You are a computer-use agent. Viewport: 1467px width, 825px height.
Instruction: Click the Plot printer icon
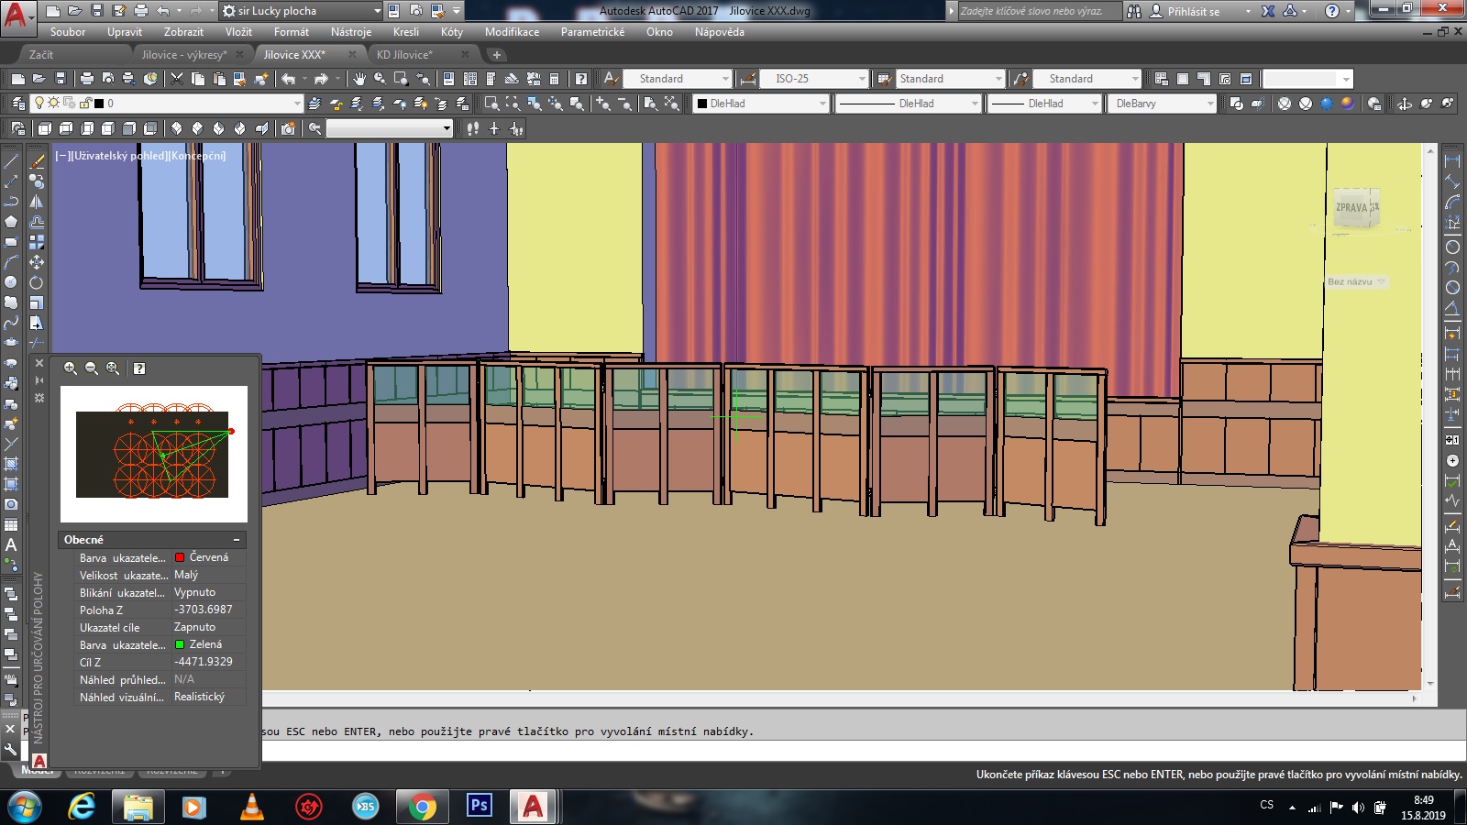click(x=86, y=79)
